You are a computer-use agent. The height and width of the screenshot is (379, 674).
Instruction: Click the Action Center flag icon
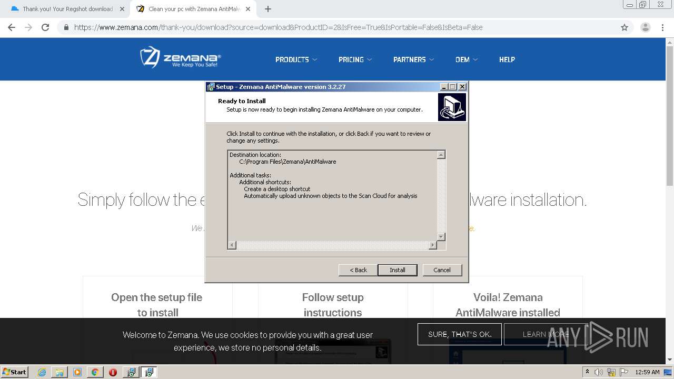[623, 372]
